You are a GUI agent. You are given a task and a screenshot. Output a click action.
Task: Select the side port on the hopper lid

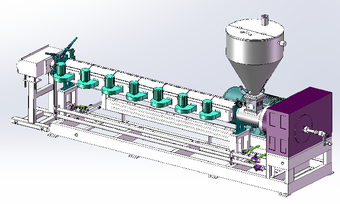point(282,43)
